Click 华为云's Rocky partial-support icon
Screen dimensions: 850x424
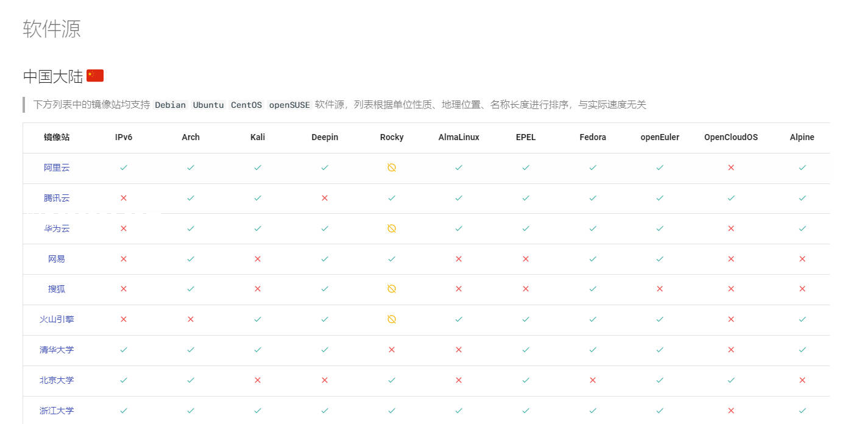[392, 228]
